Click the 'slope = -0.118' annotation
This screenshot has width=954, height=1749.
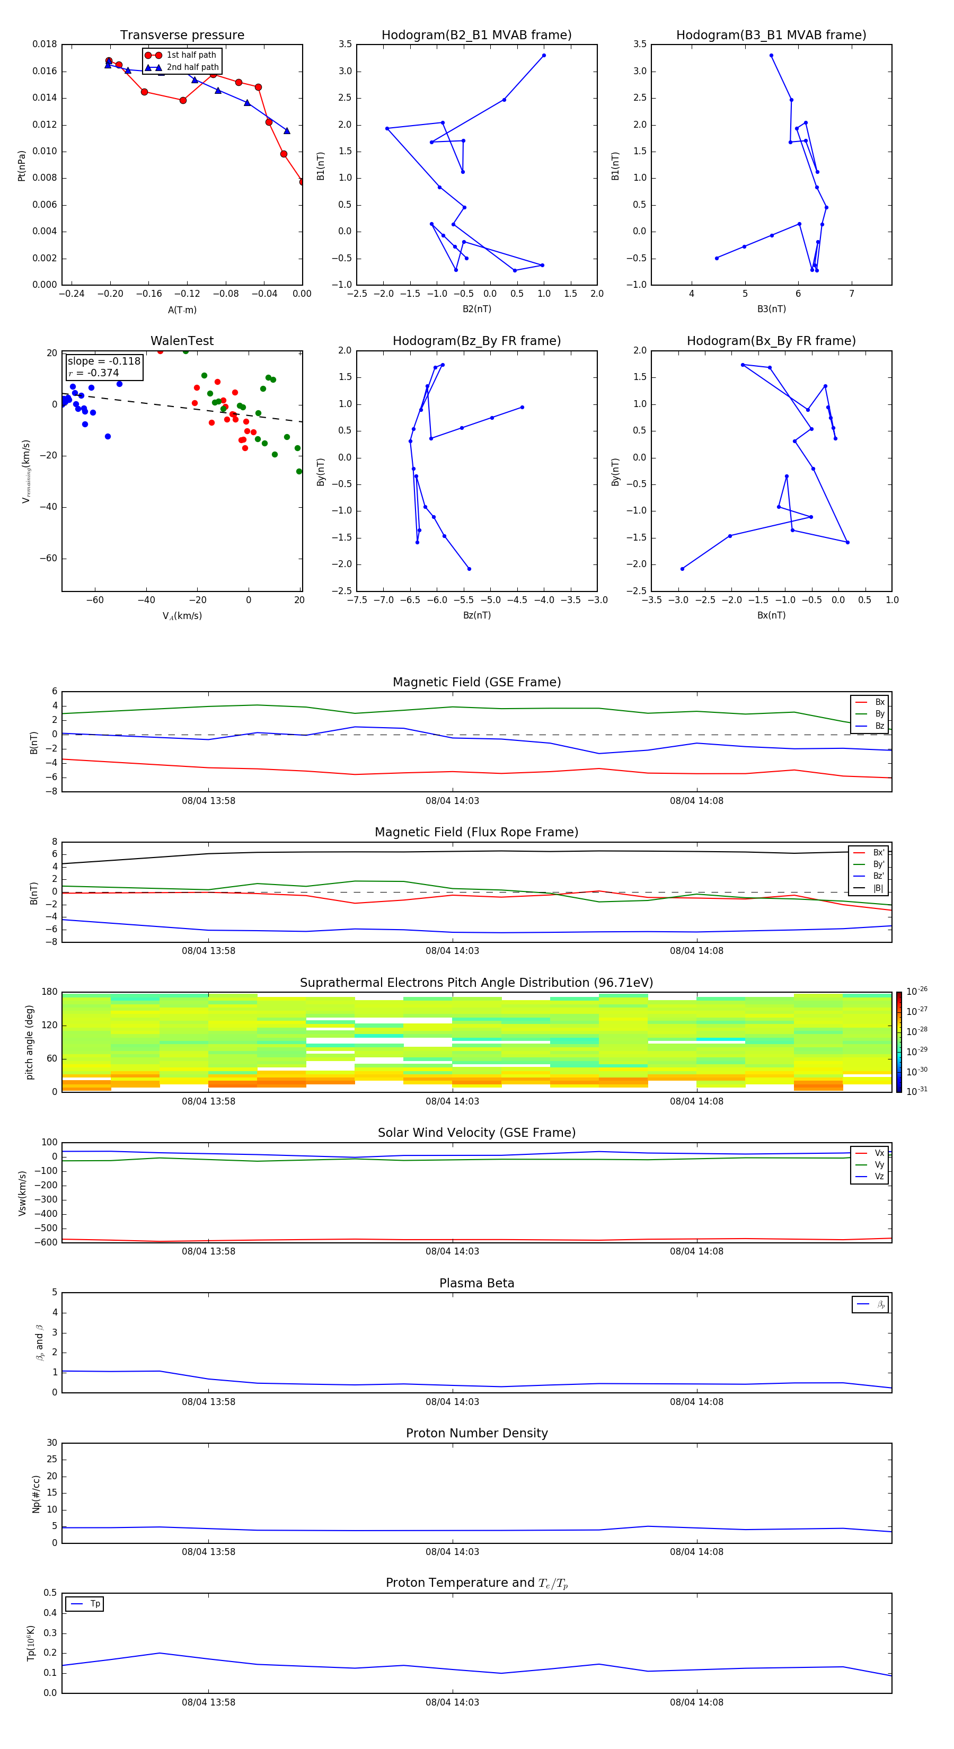click(x=104, y=361)
